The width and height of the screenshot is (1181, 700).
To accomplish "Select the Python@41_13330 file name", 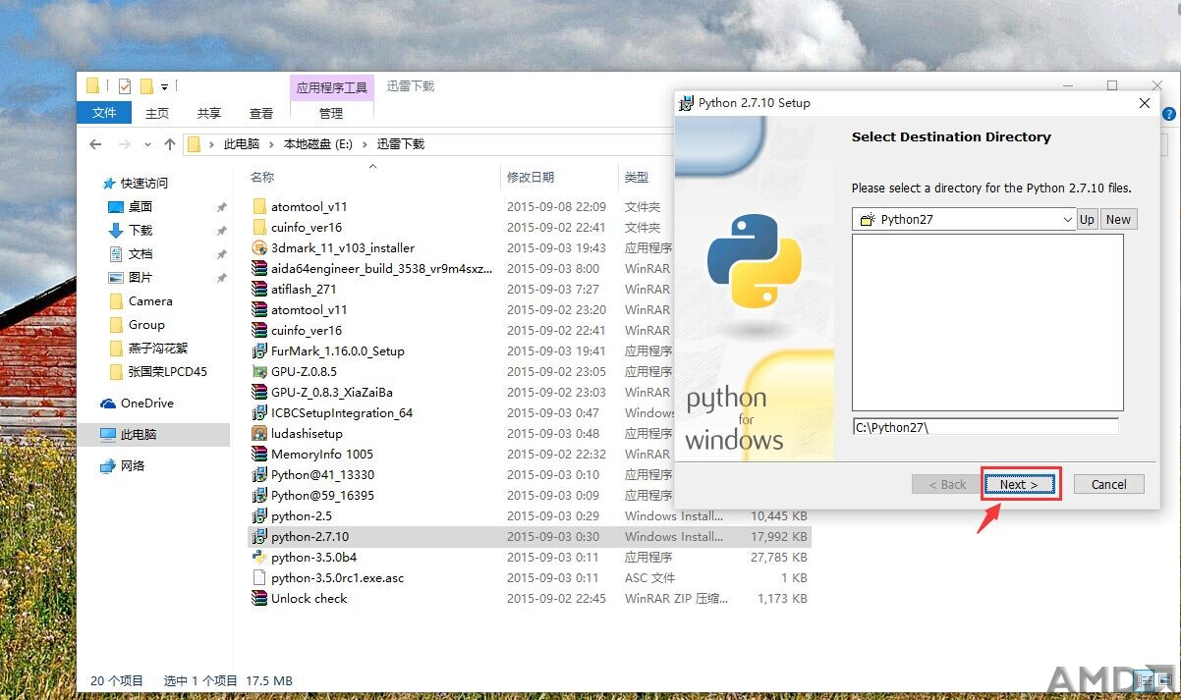I will click(x=322, y=475).
